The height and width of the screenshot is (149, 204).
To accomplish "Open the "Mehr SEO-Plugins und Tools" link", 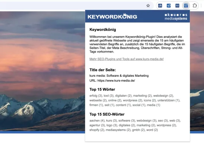I will click(x=126, y=59).
